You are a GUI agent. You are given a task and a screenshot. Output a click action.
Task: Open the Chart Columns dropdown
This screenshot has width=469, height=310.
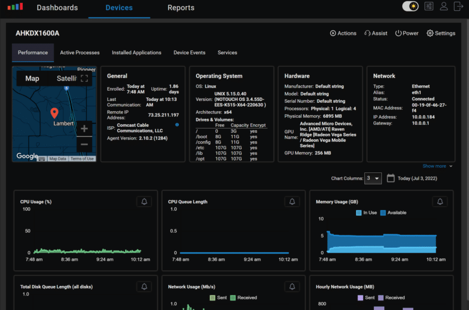(373, 178)
